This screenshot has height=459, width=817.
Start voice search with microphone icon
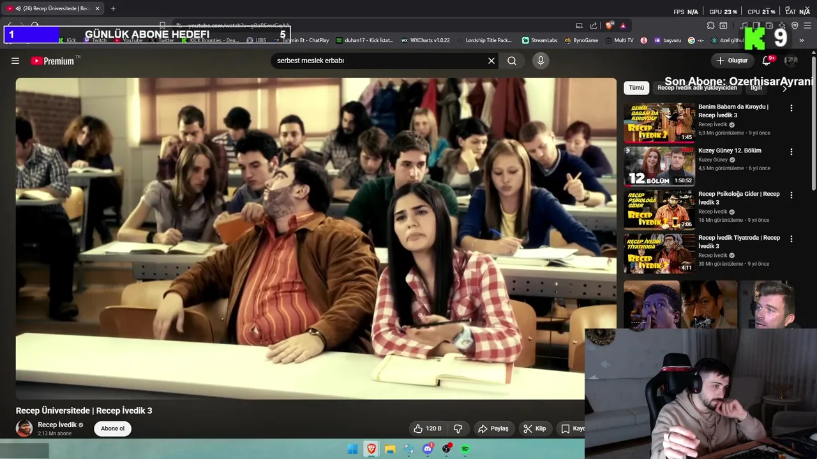pos(541,61)
